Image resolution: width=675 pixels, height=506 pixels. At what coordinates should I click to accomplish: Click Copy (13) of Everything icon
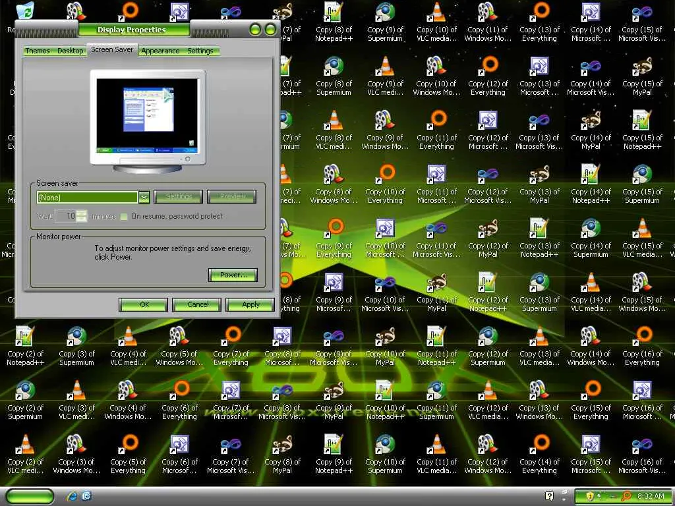click(x=539, y=12)
